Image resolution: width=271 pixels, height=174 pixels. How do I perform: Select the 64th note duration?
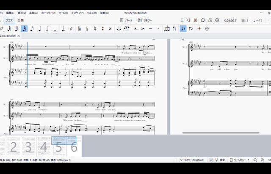[x=9, y=29]
